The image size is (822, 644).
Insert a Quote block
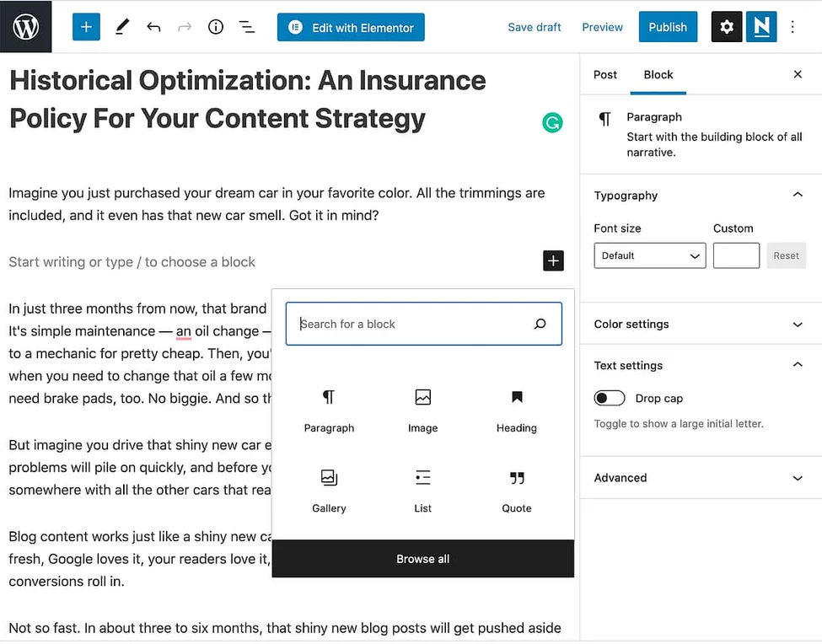(517, 491)
